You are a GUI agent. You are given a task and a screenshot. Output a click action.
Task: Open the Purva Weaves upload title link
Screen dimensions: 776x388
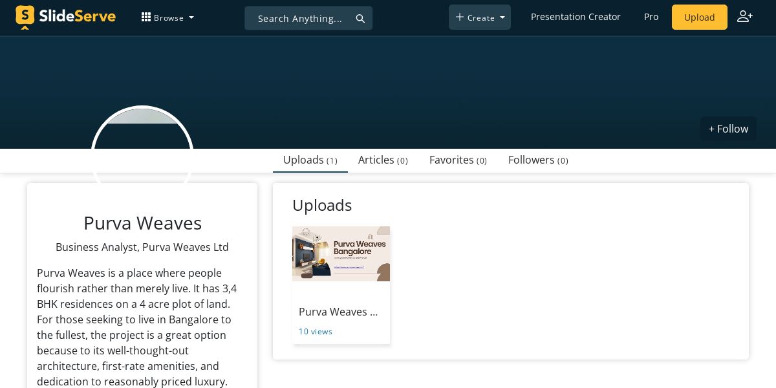tap(338, 312)
